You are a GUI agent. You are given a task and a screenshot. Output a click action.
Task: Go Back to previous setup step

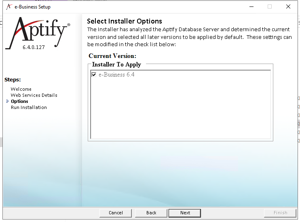click(x=151, y=213)
